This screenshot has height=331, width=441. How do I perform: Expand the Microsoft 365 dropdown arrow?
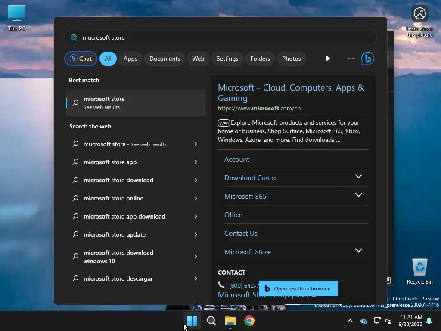[359, 195]
